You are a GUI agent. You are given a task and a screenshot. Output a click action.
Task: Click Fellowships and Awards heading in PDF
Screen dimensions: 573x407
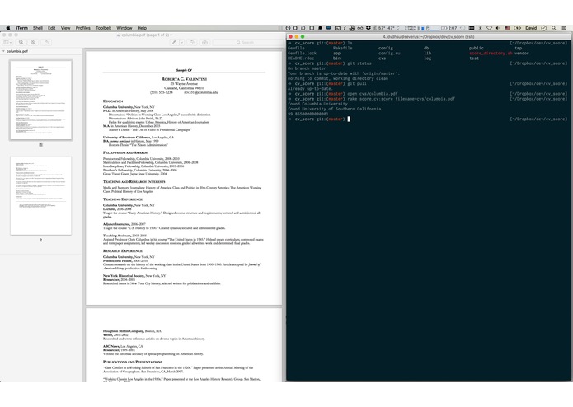125,152
